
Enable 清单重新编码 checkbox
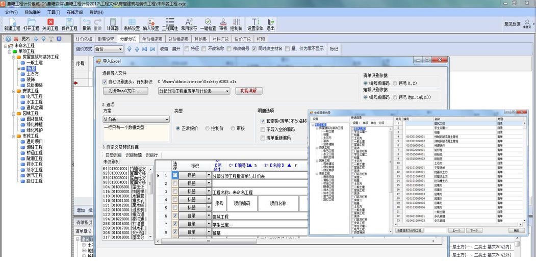coord(263,138)
